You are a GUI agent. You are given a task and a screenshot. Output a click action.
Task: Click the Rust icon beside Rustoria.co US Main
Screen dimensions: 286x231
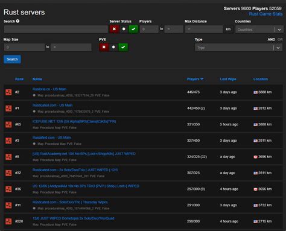[8, 92]
